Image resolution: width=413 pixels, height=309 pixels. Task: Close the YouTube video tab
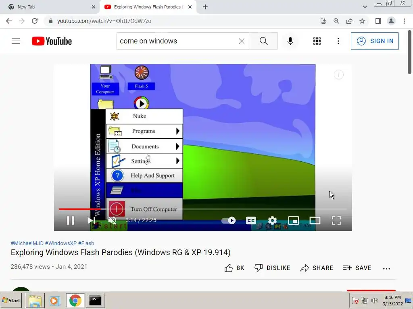(190, 7)
